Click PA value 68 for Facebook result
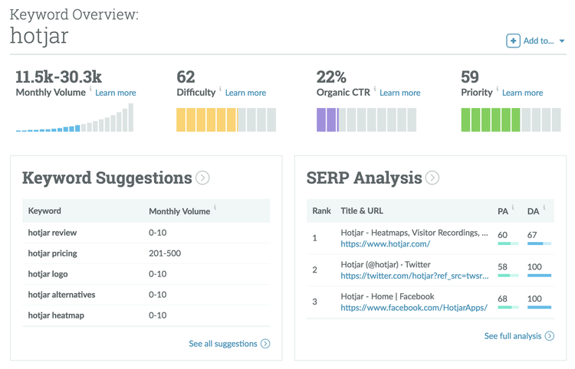 pos(502,299)
